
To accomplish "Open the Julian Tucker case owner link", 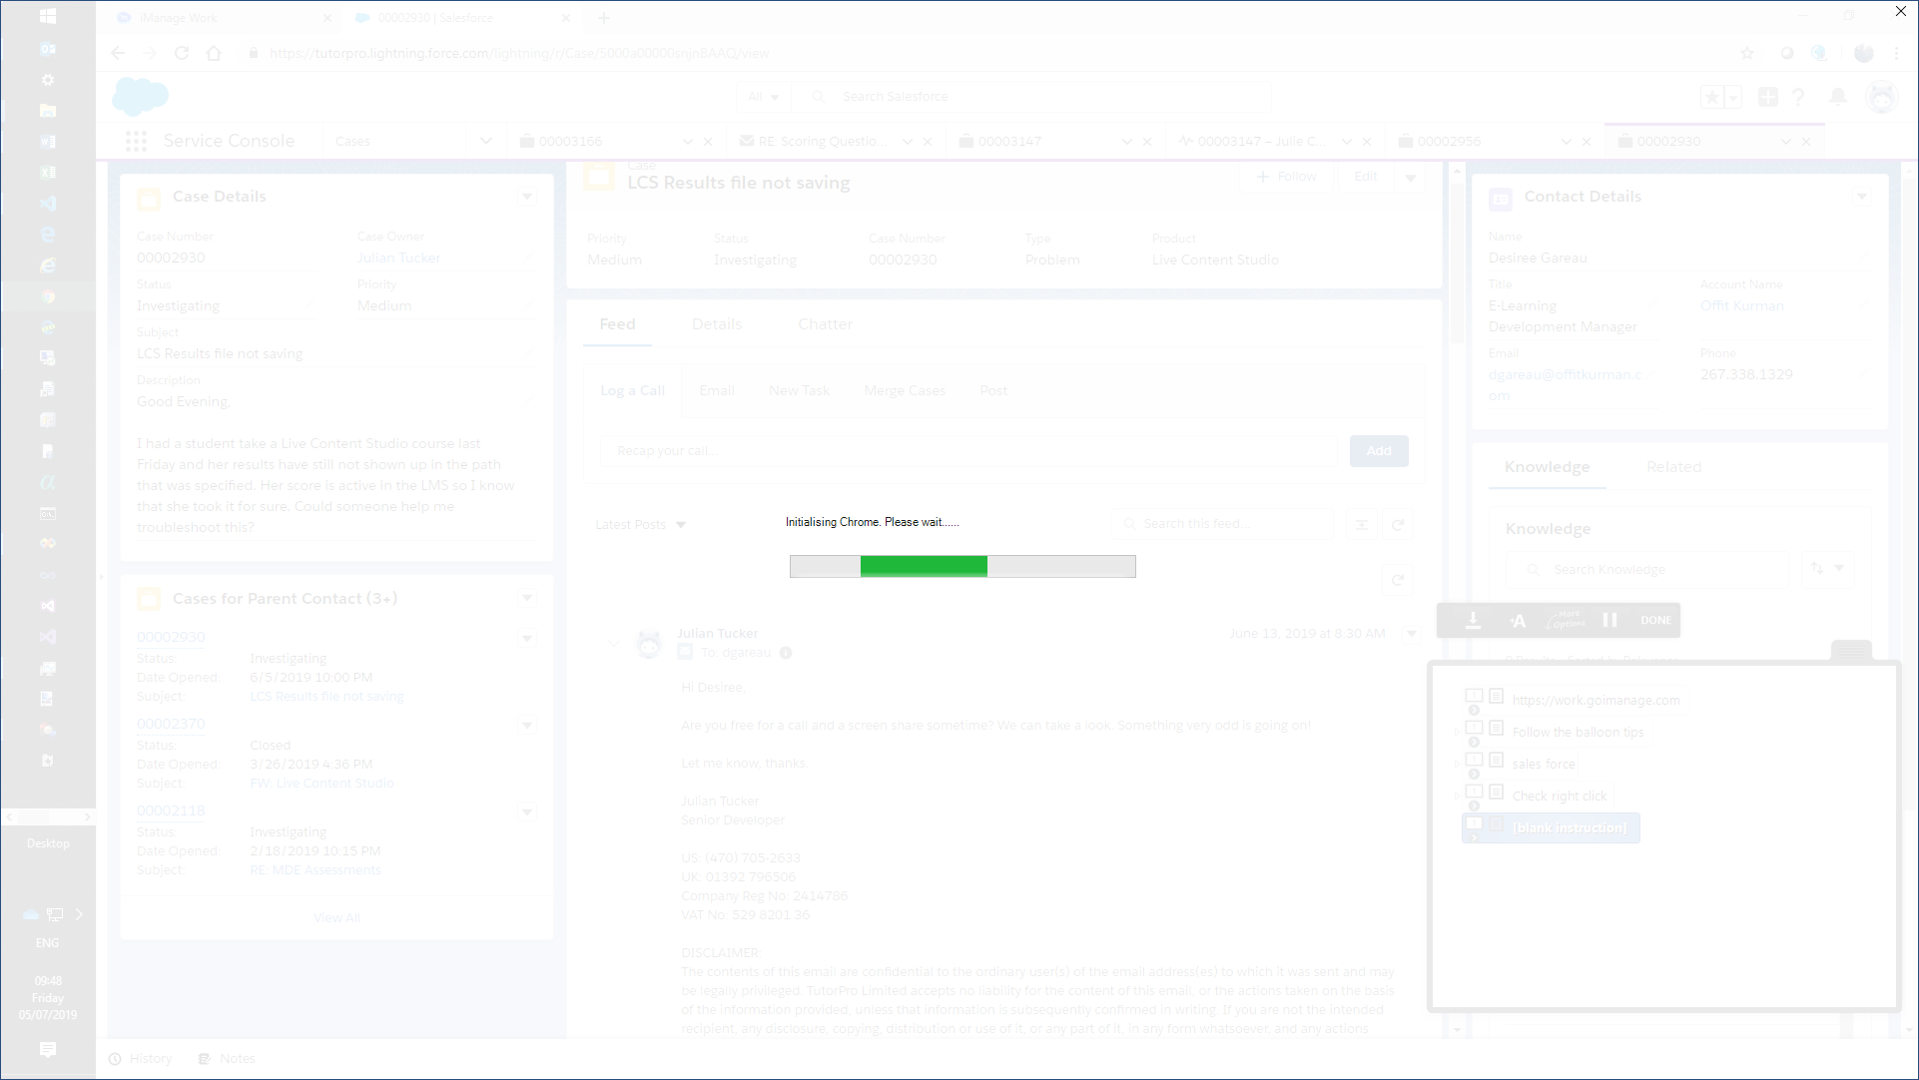I will pos(399,258).
